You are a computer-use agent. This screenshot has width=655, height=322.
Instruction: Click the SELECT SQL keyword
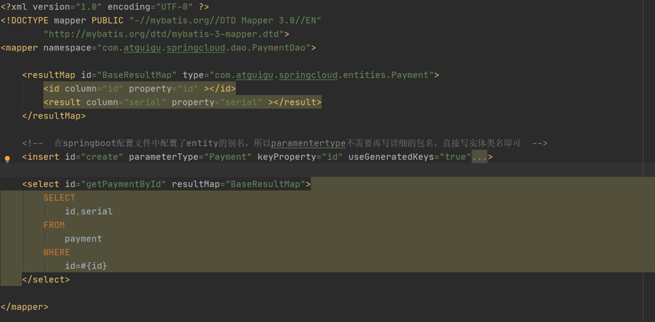pyautogui.click(x=60, y=198)
